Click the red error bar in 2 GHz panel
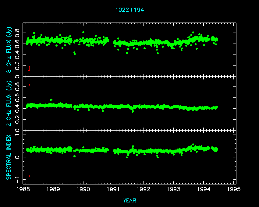 point(29,85)
